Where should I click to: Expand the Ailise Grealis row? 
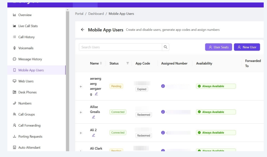pyautogui.click(x=81, y=112)
